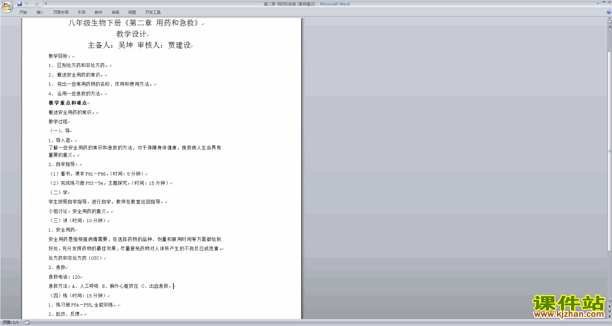Open the 邮件 tab
Image resolution: width=612 pixels, height=326 pixels.
[98, 12]
